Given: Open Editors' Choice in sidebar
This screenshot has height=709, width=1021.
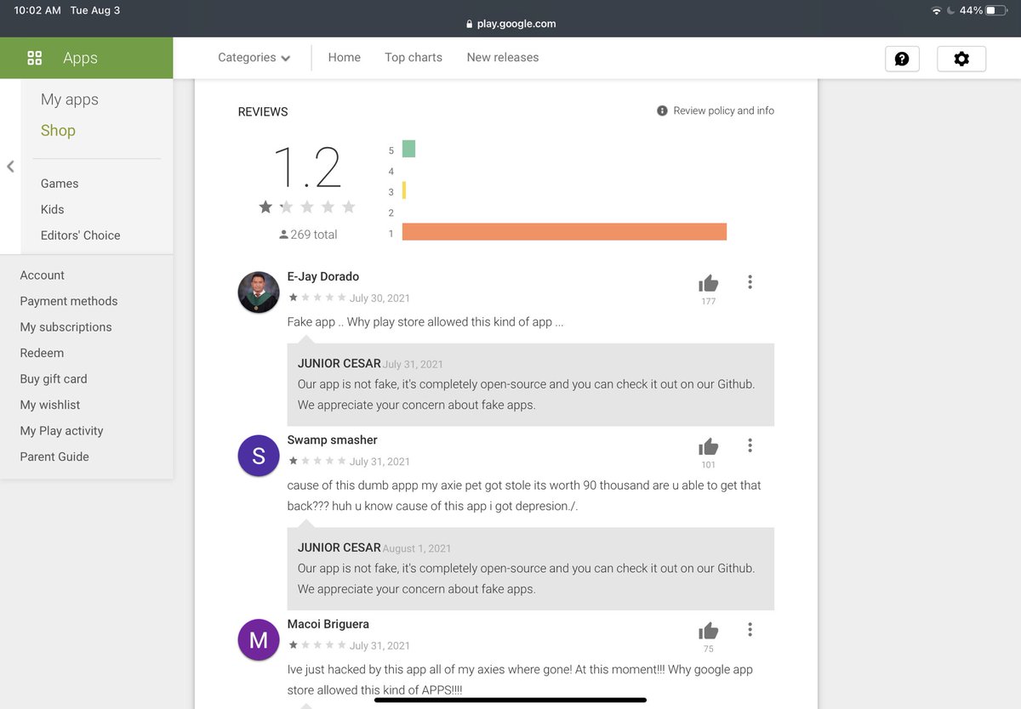Looking at the screenshot, I should point(81,235).
